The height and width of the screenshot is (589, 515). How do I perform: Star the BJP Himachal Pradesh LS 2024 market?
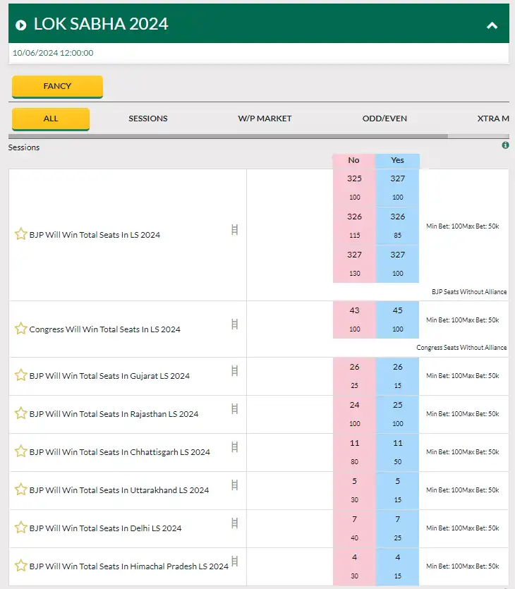(21, 566)
